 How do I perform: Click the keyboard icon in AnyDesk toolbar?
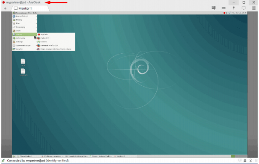tap(223, 8)
